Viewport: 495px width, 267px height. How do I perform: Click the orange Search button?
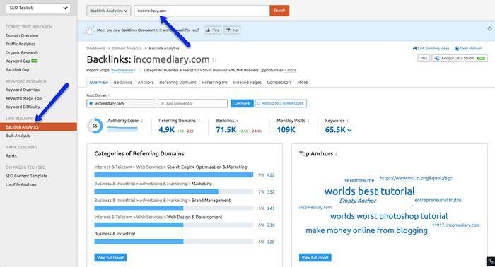tap(279, 11)
